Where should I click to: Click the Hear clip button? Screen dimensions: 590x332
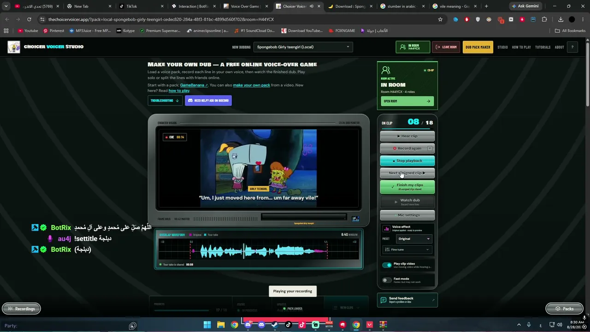click(x=407, y=136)
